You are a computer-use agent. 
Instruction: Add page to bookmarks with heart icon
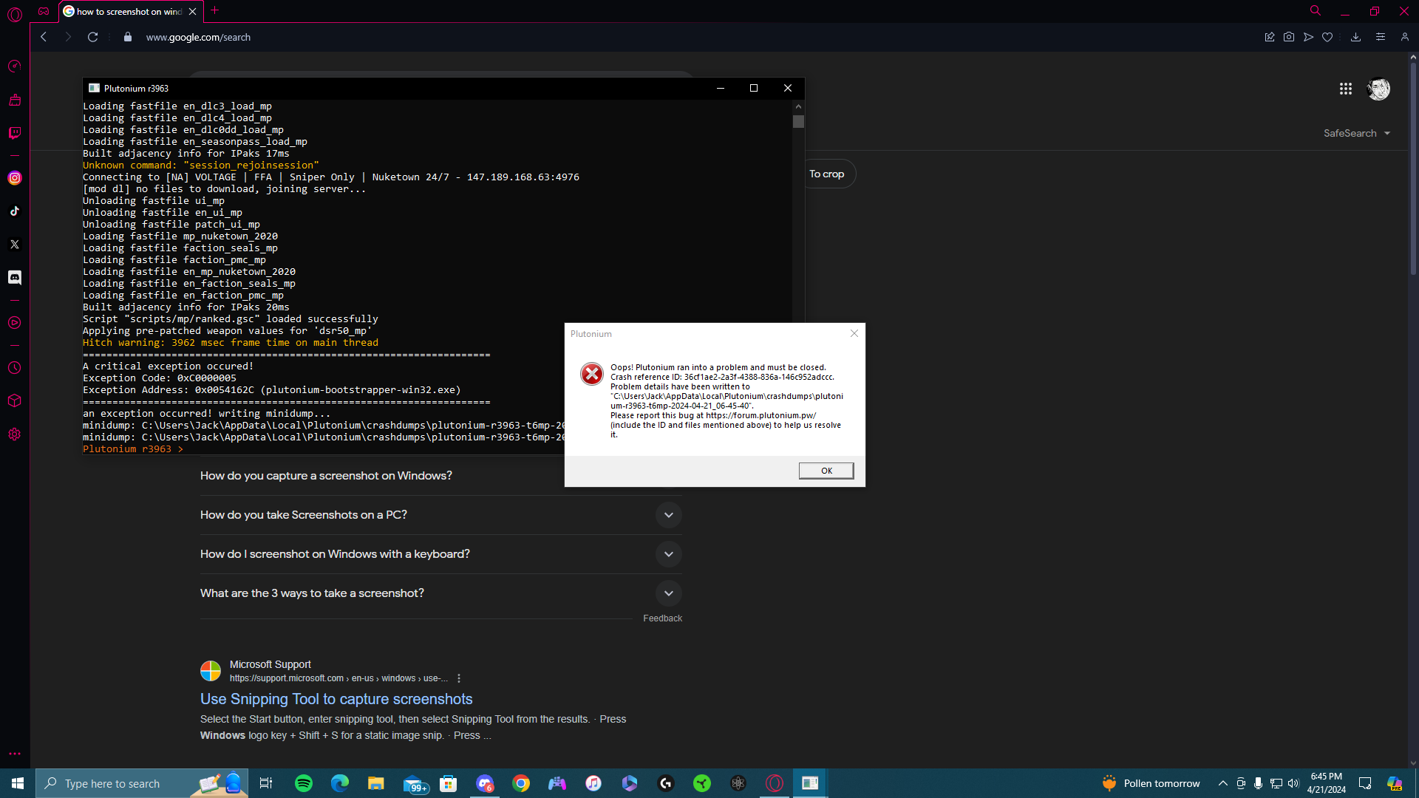1327,37
